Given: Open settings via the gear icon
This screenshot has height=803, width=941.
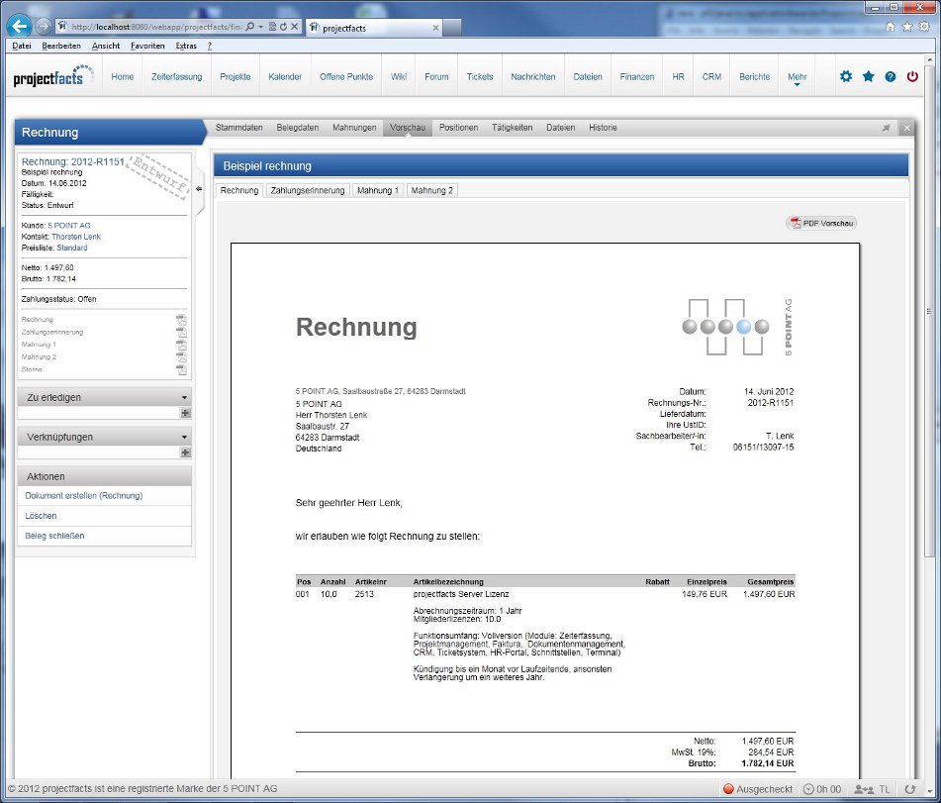Looking at the screenshot, I should tap(845, 76).
